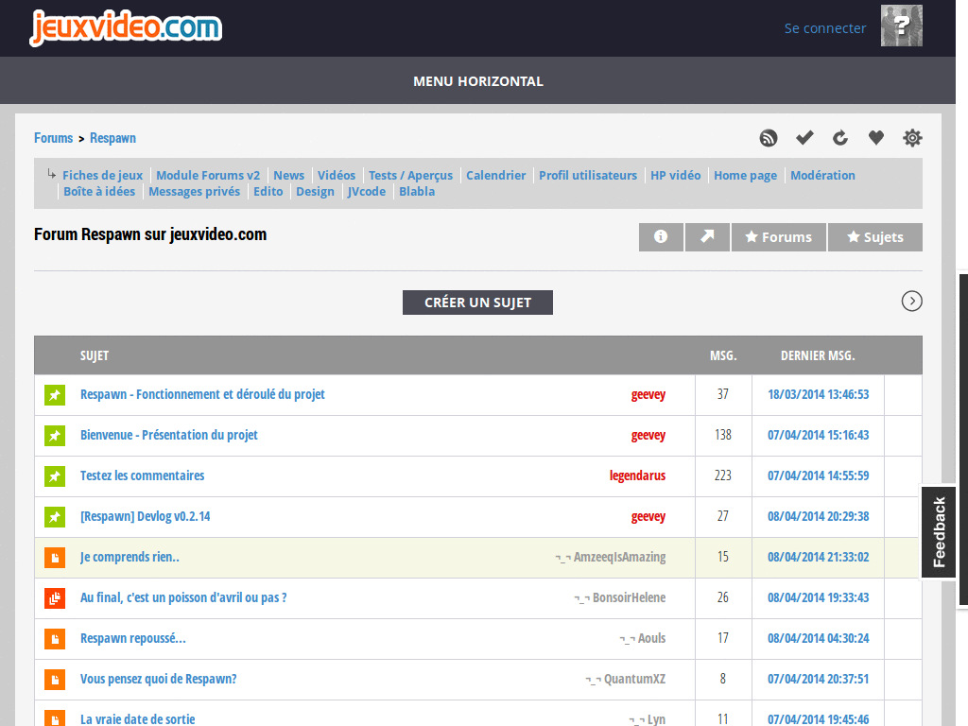The height and width of the screenshot is (726, 968).
Task: Open the Profil utilisateurs sub-forum
Action: (x=588, y=175)
